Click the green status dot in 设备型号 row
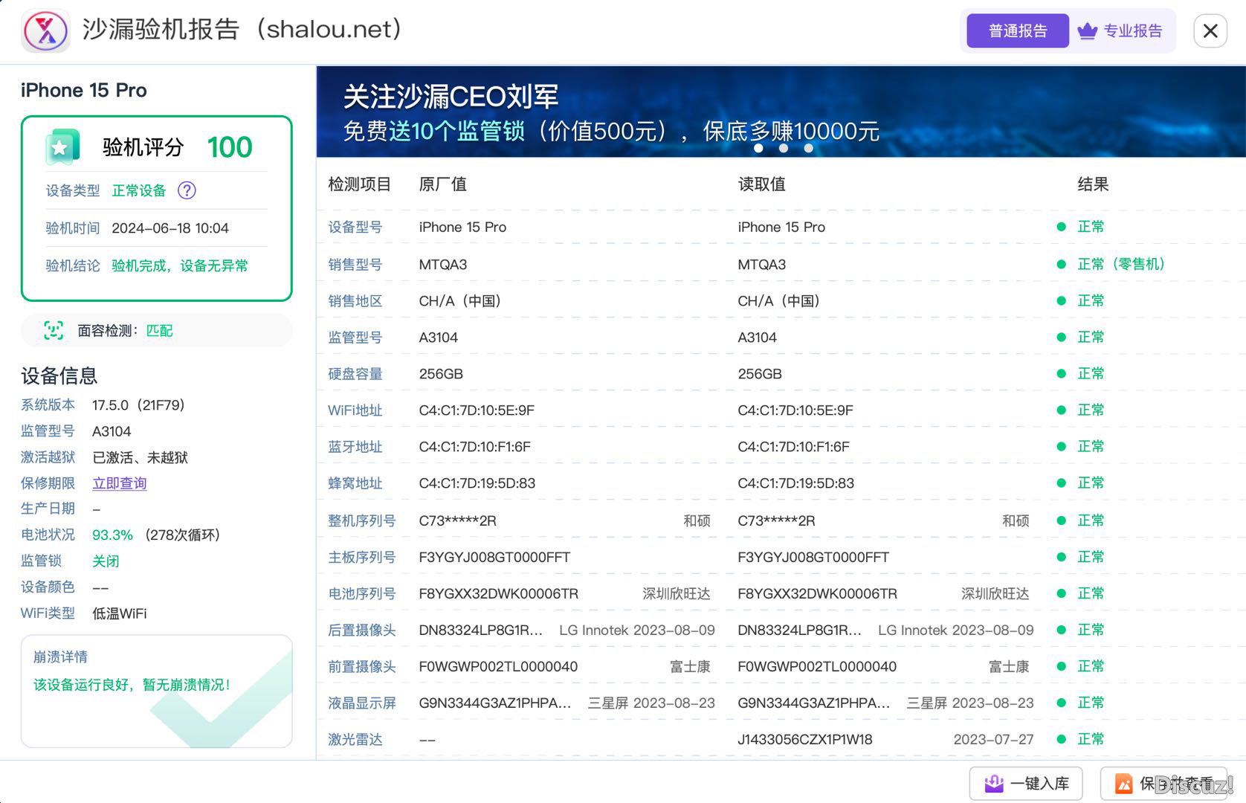Screen dimensions: 1246x803 (x=1062, y=227)
